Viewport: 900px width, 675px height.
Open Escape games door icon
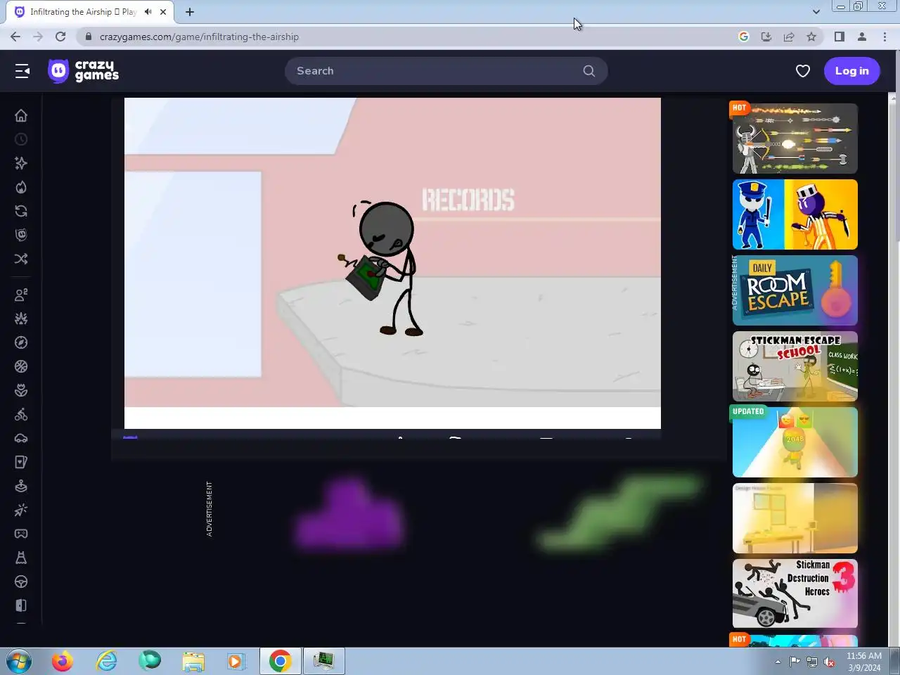point(21,605)
